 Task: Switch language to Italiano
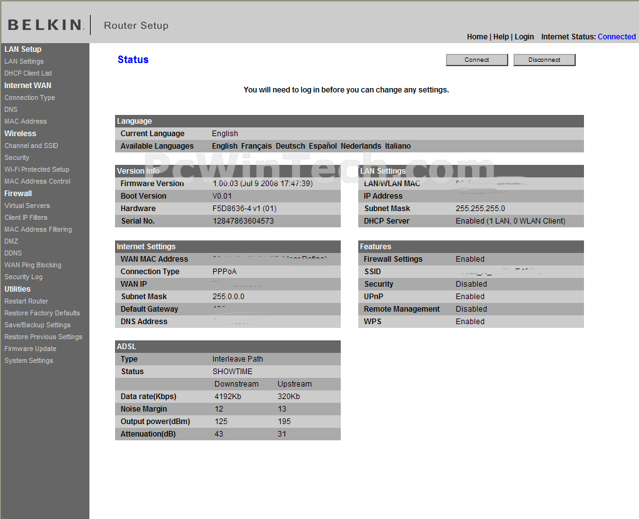(x=398, y=146)
